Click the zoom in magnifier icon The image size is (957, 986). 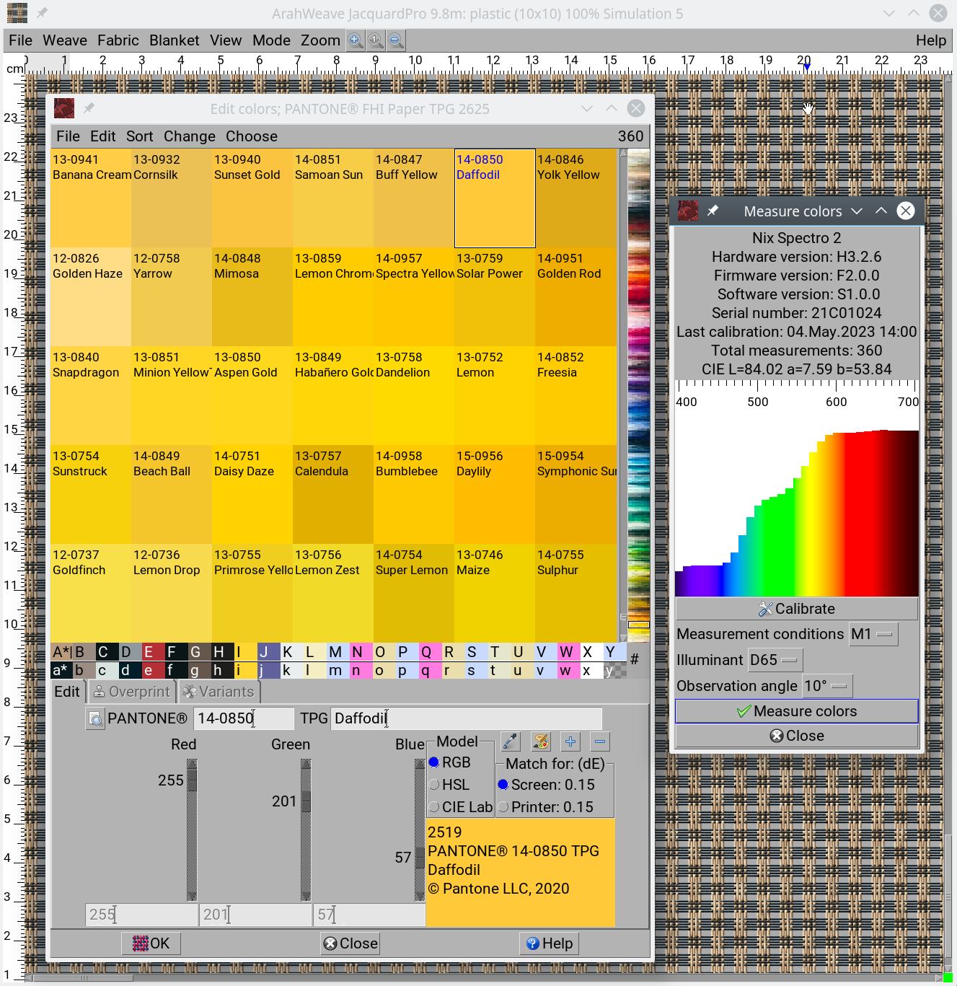[x=356, y=40]
